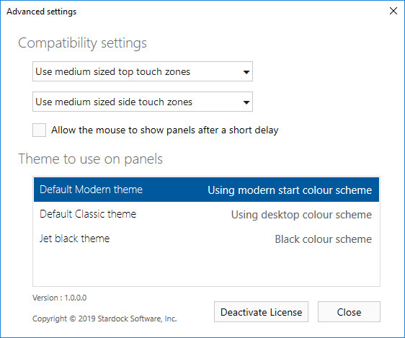Click the 'Theme to use on panels' heading
Image resolution: width=405 pixels, height=338 pixels.
coord(90,159)
